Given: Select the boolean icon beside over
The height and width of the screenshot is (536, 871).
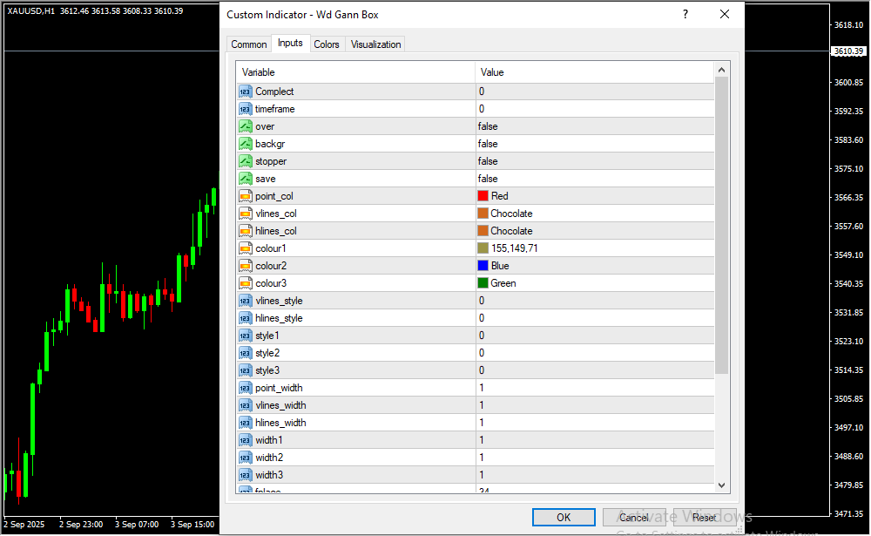Looking at the screenshot, I should click(x=246, y=126).
